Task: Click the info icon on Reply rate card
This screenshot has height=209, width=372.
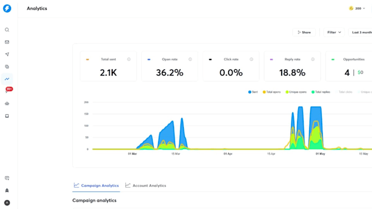Action: (313, 59)
